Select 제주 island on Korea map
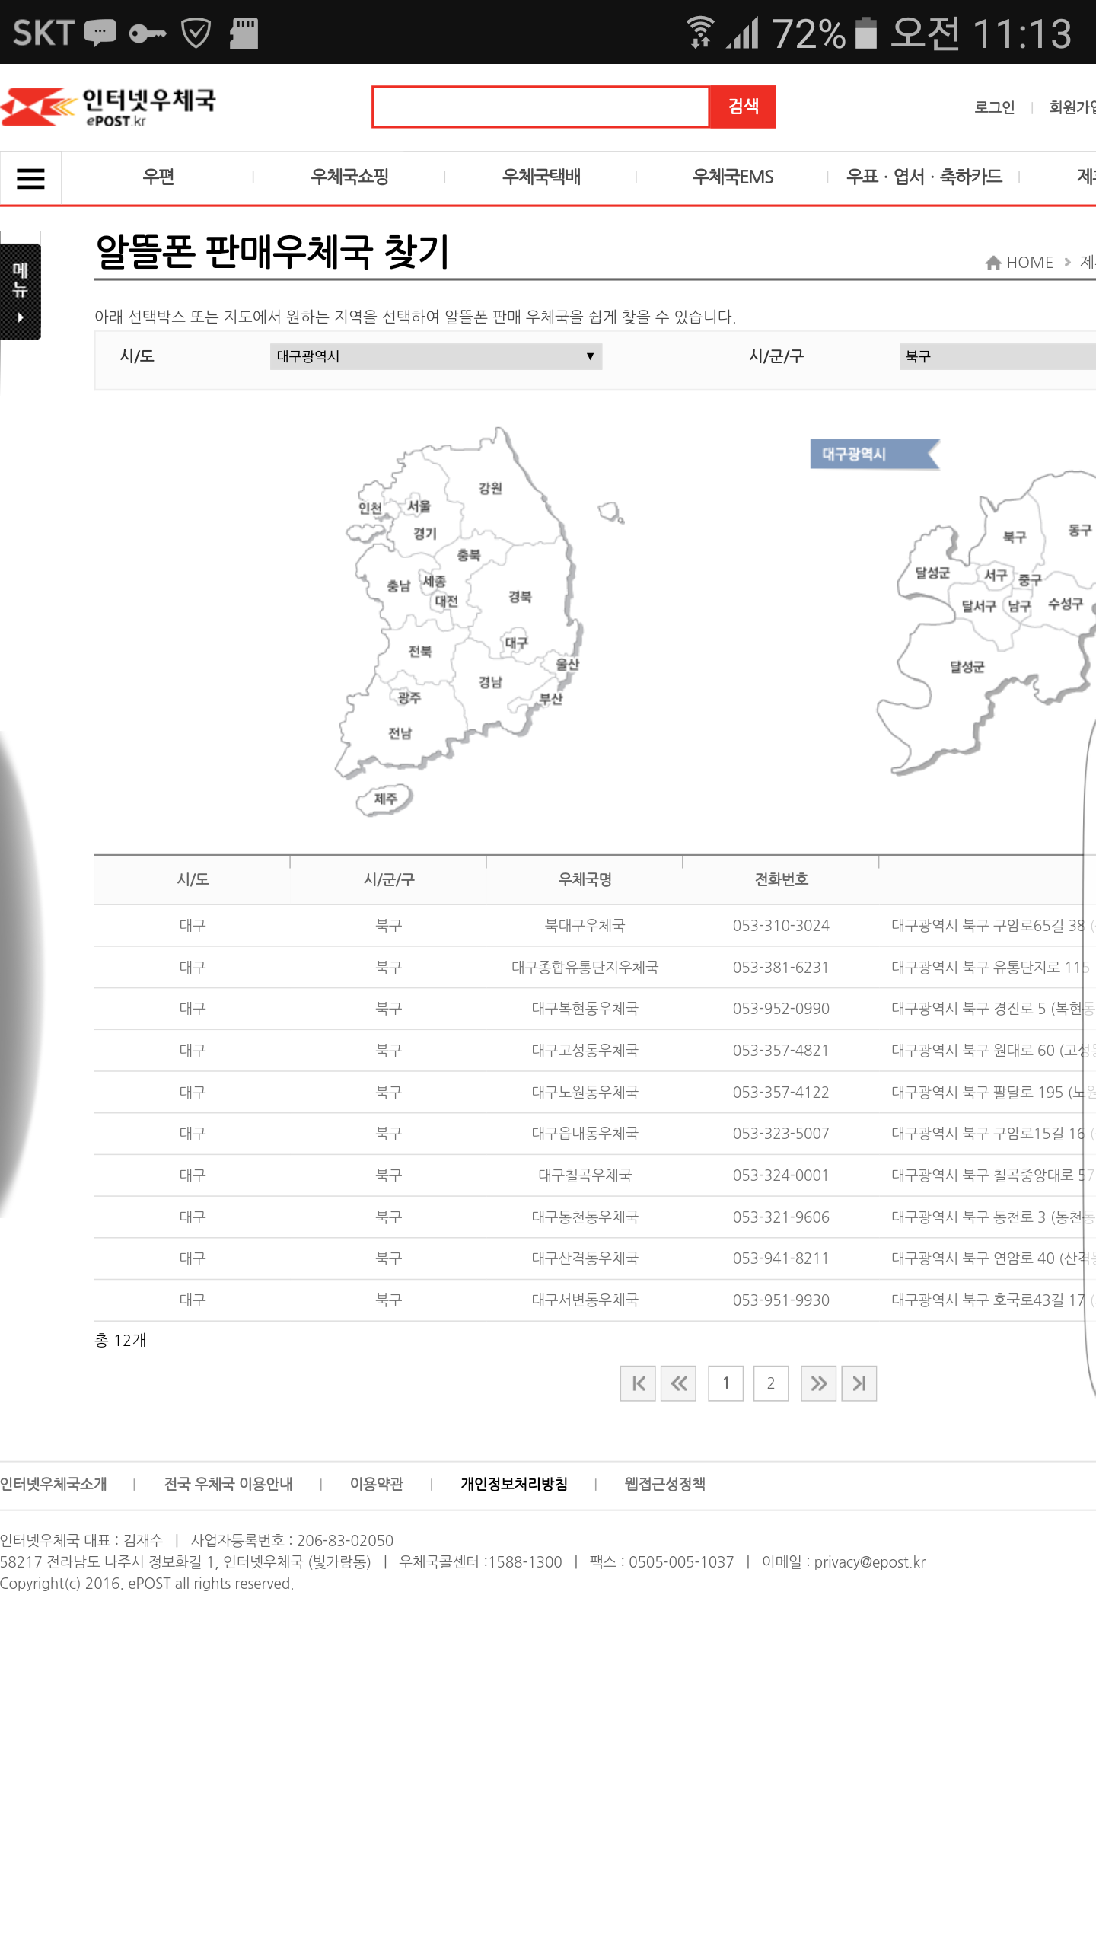Screen dimensions: 1096x1949 click(385, 799)
